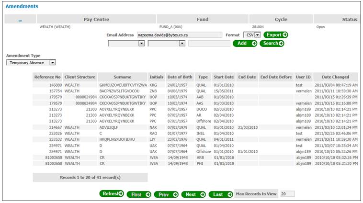Click the ellipsis link in header row
This screenshot has width=363, height=203.
[x=20, y=21]
